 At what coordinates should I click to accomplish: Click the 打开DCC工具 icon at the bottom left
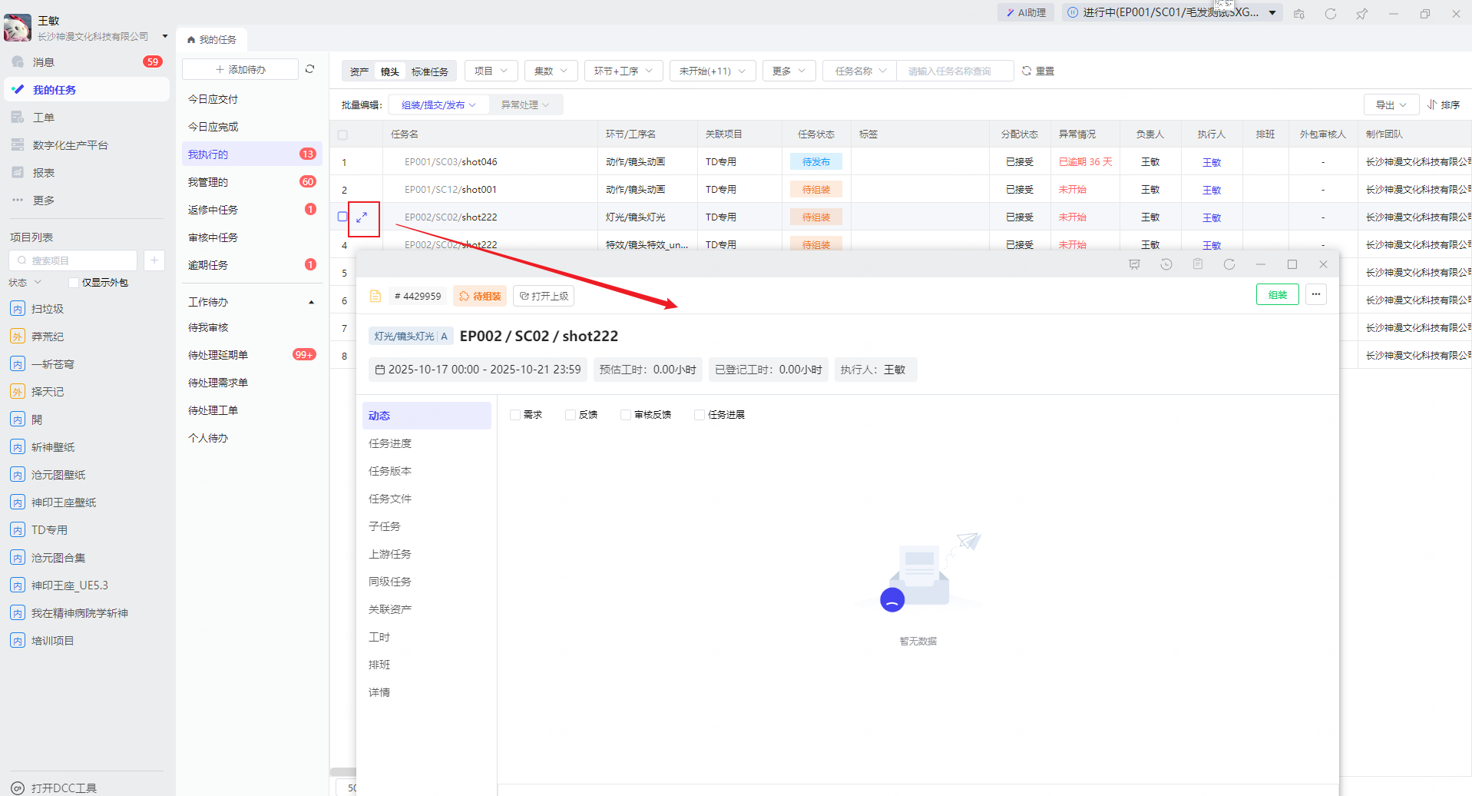pos(18,788)
